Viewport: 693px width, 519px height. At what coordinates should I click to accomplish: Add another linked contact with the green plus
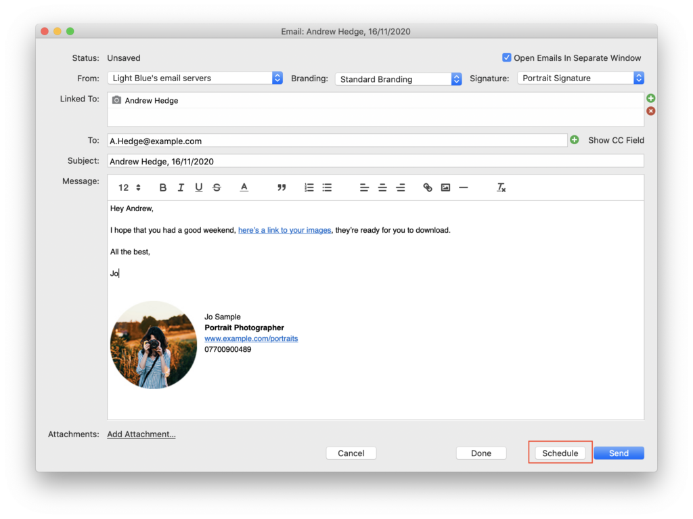(650, 97)
